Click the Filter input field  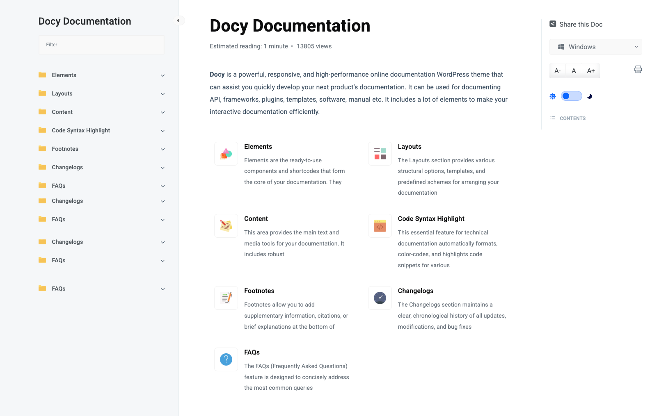click(x=101, y=45)
